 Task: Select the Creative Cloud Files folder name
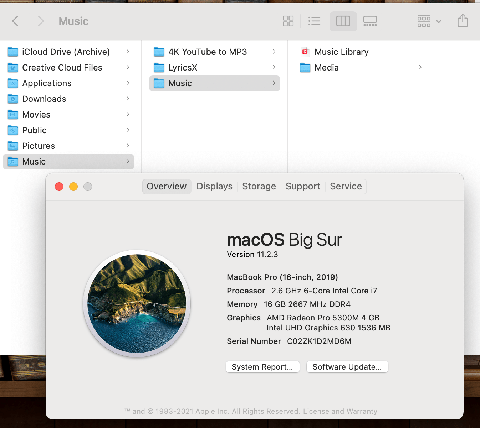pyautogui.click(x=62, y=68)
